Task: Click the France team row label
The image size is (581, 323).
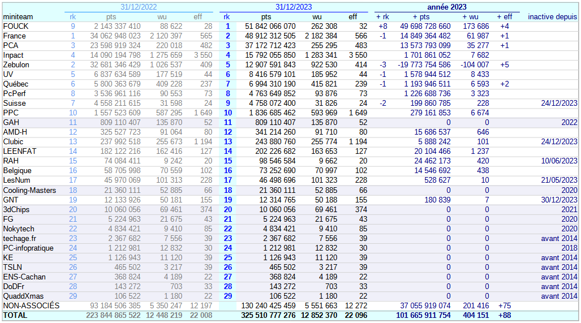Action: [15, 36]
